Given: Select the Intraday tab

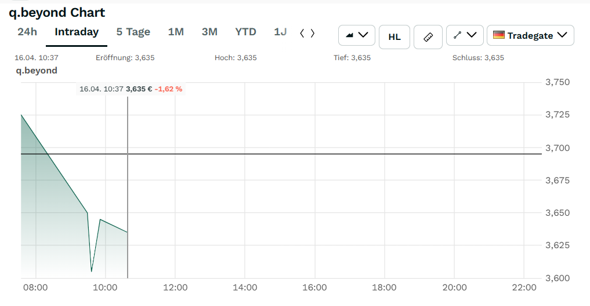Looking at the screenshot, I should point(77,32).
